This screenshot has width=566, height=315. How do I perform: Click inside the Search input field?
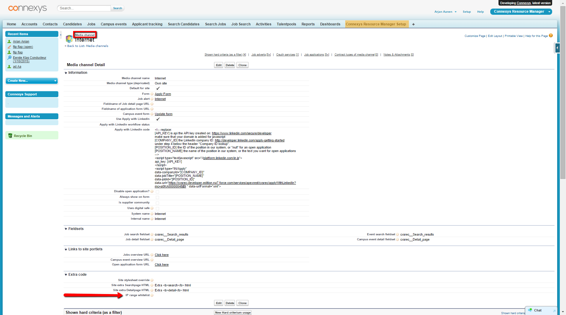pyautogui.click(x=84, y=8)
